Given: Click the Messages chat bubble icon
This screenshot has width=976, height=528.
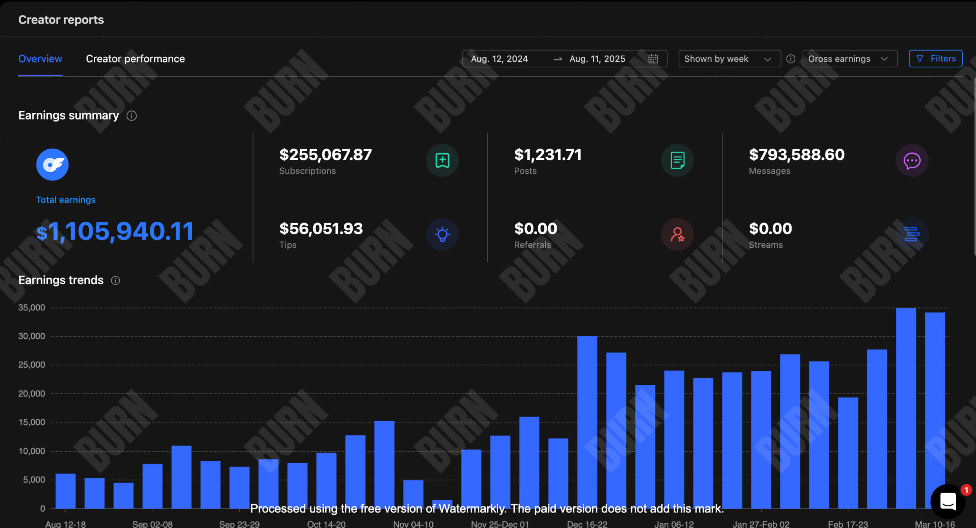Looking at the screenshot, I should [912, 160].
